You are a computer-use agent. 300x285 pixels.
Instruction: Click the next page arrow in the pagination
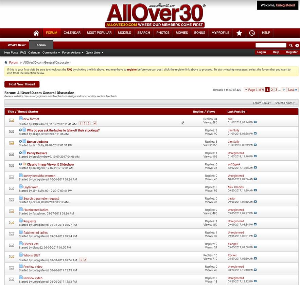coord(284,90)
